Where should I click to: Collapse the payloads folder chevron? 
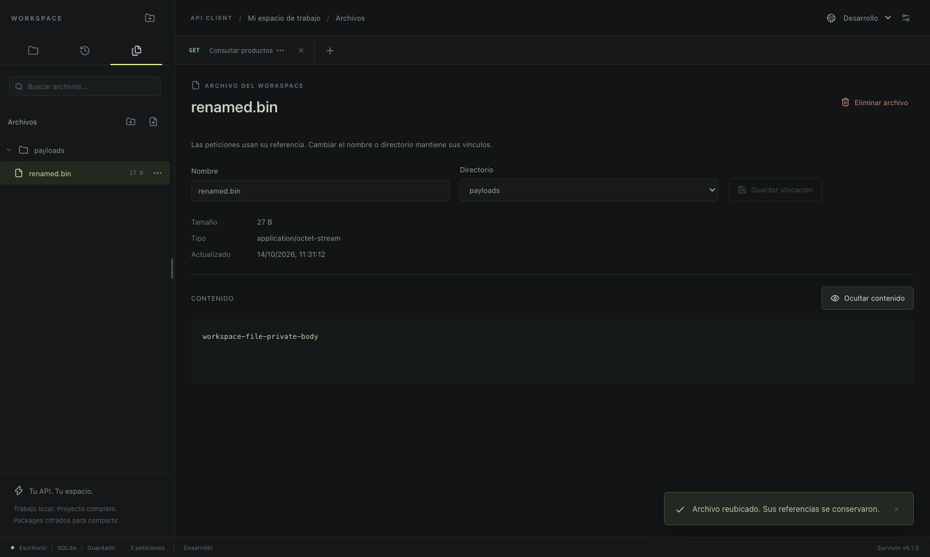[9, 150]
